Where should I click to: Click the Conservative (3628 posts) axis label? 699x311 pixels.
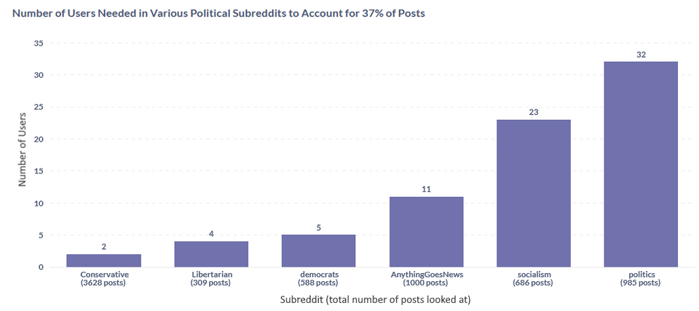tap(104, 278)
